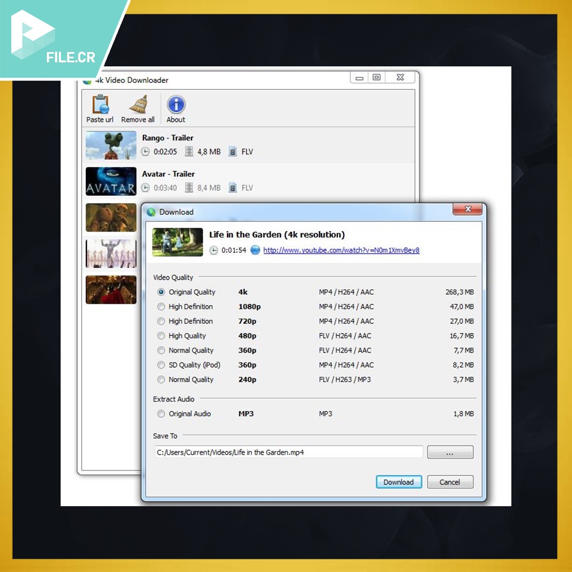Click file size icon beside 4,8 MB

189,152
